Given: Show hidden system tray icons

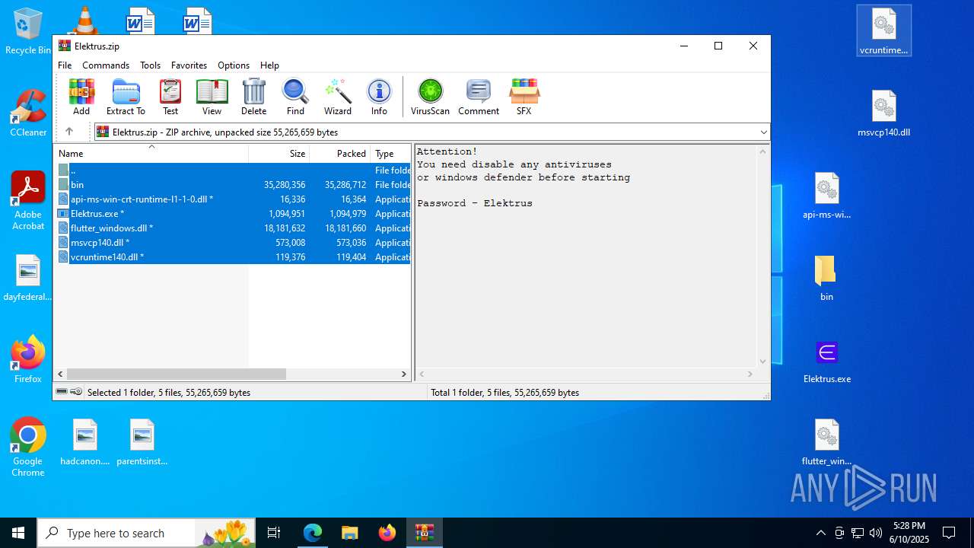Looking at the screenshot, I should [820, 533].
